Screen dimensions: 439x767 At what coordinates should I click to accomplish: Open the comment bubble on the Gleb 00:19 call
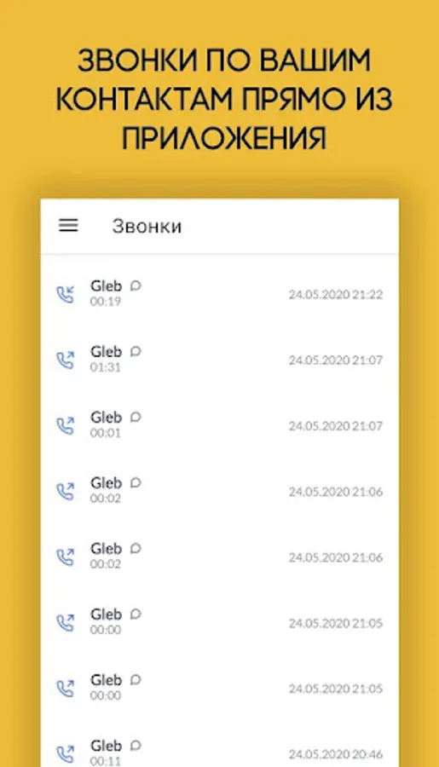click(136, 285)
